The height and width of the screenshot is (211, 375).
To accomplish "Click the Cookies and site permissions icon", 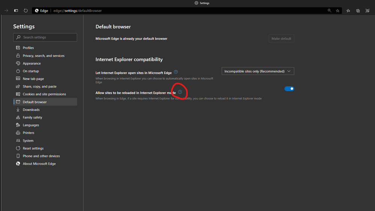I will coord(18,94).
